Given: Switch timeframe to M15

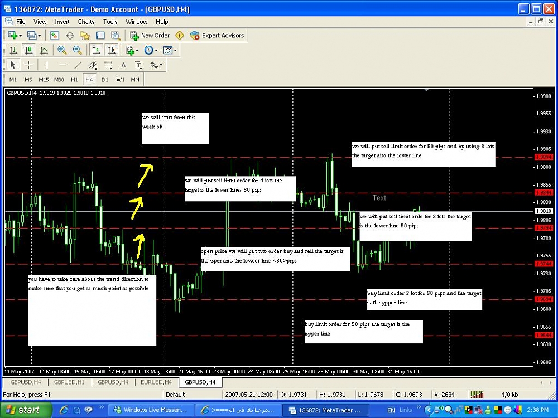Looking at the screenshot, I should pos(44,80).
